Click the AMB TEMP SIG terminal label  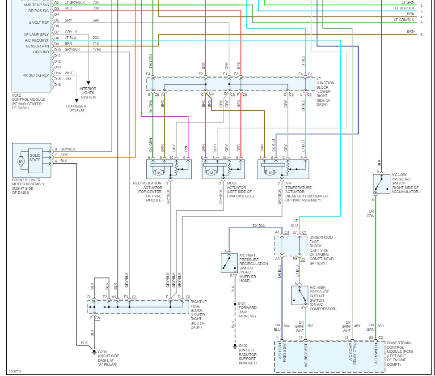36,5
